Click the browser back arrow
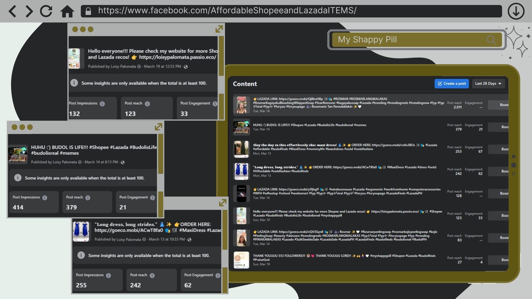Screen dimensions: 532x299 (12, 11)
